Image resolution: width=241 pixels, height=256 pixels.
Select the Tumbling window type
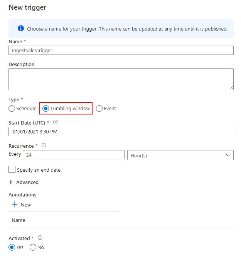(x=46, y=109)
